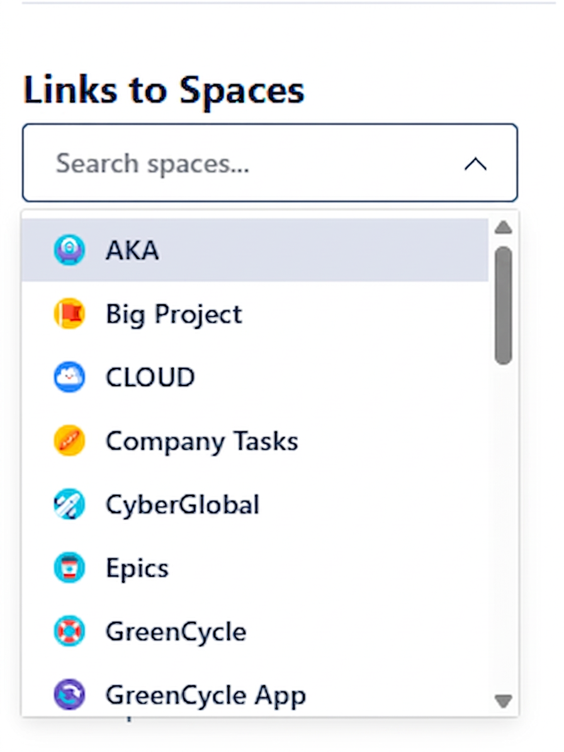This screenshot has width=564, height=752.
Task: Click the Company Tasks orange icon
Action: [70, 440]
